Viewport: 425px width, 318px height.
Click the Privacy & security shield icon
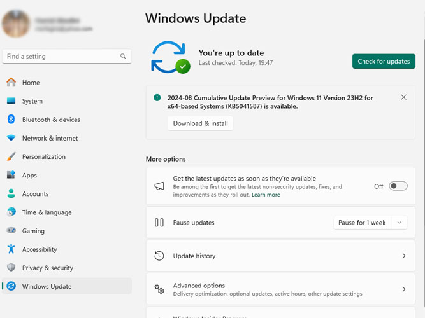pos(11,267)
